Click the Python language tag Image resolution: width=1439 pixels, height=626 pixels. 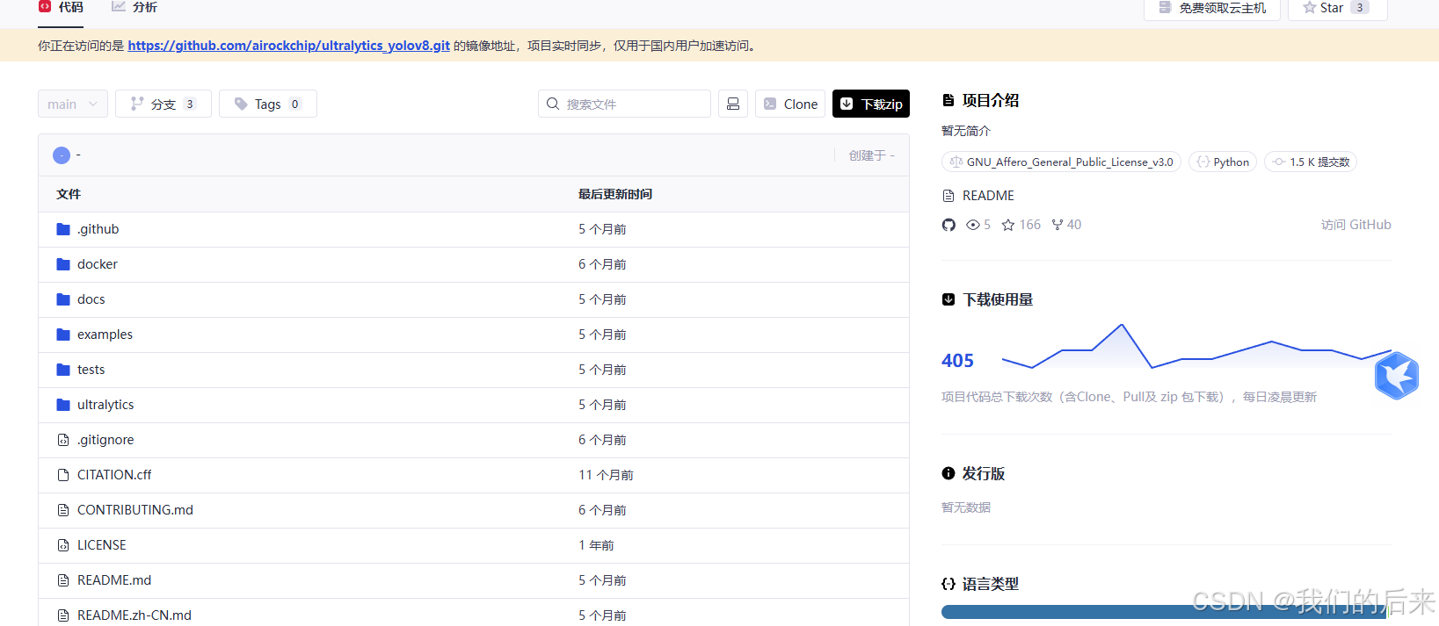pos(1223,162)
